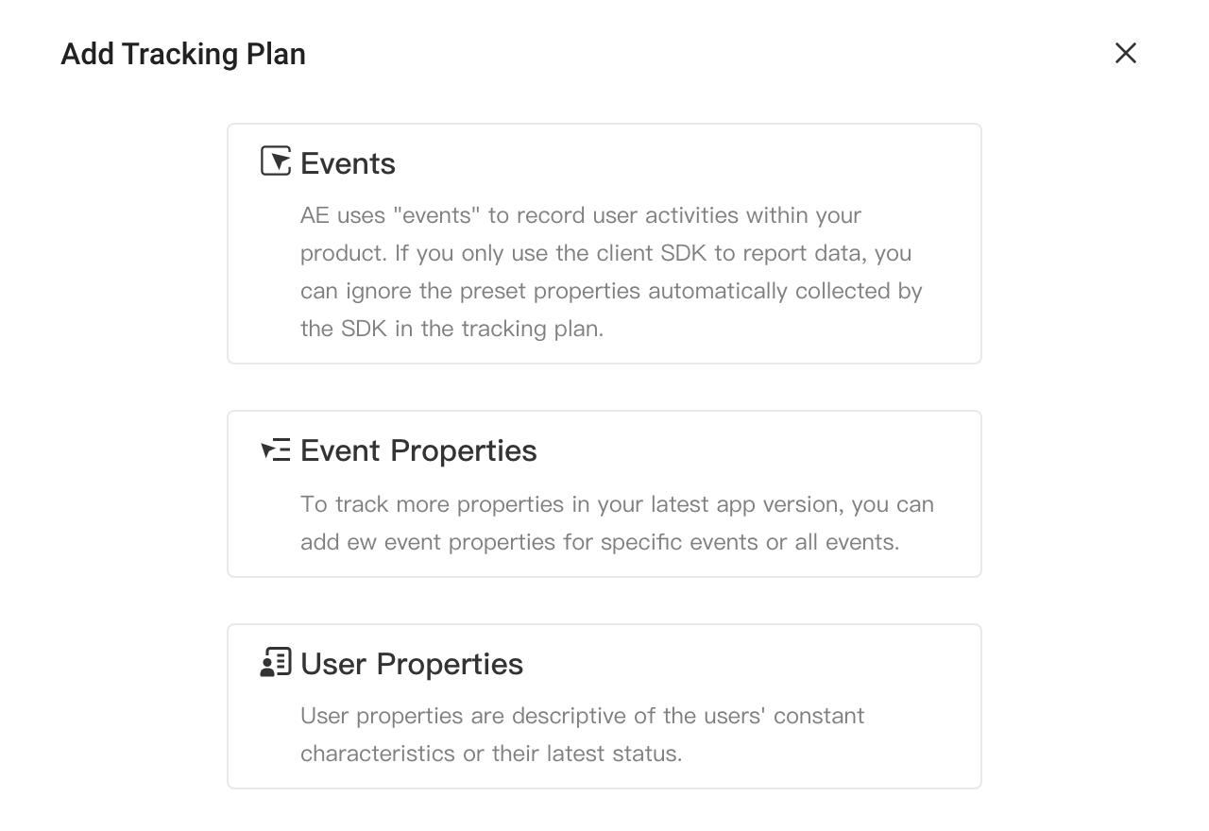Click the Events card description paragraph

(x=611, y=272)
